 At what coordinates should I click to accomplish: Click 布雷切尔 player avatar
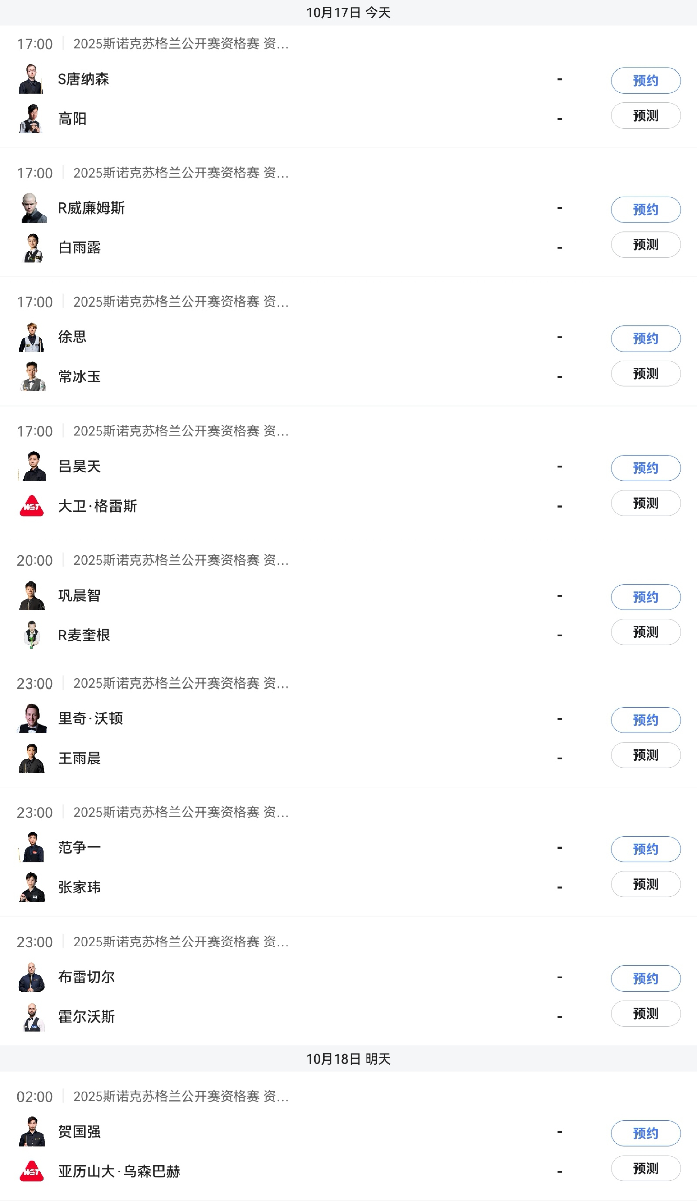click(x=32, y=977)
